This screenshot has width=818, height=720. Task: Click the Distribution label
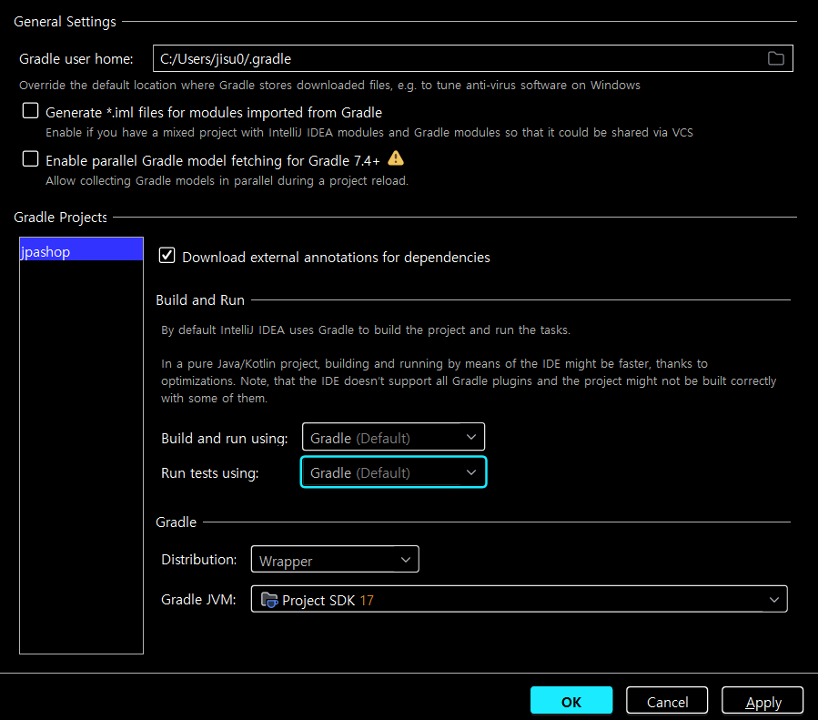(x=198, y=559)
